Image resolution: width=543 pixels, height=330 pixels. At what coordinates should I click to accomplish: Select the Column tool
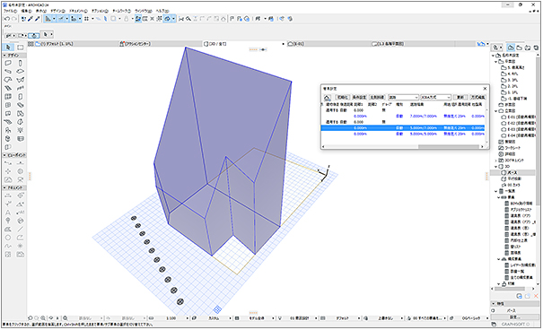[x=21, y=64]
